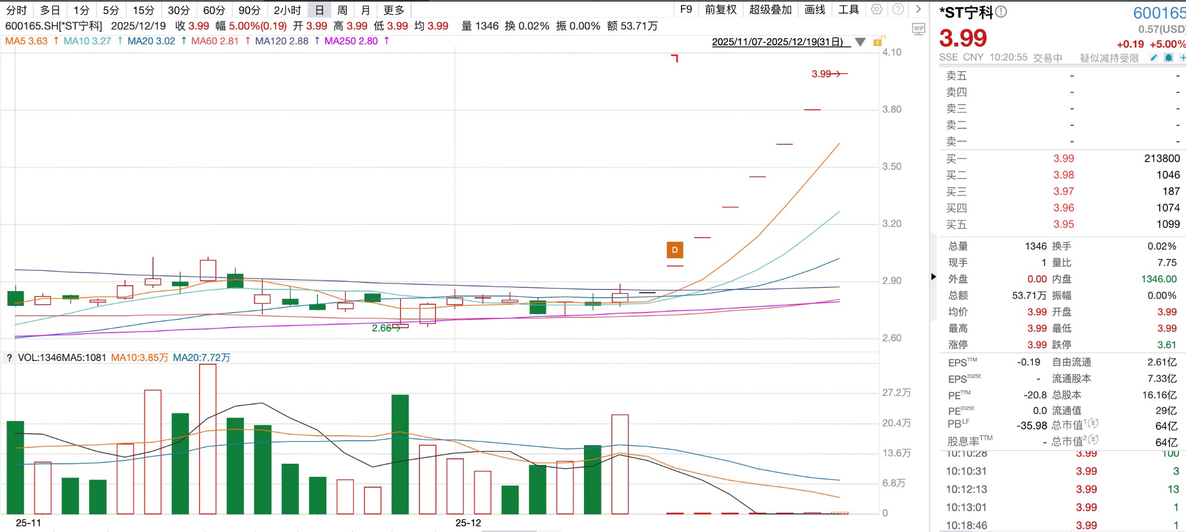1186x532 pixels.
Task: Click the 2025/11/07-2025/12/19 date range
Action: (777, 42)
